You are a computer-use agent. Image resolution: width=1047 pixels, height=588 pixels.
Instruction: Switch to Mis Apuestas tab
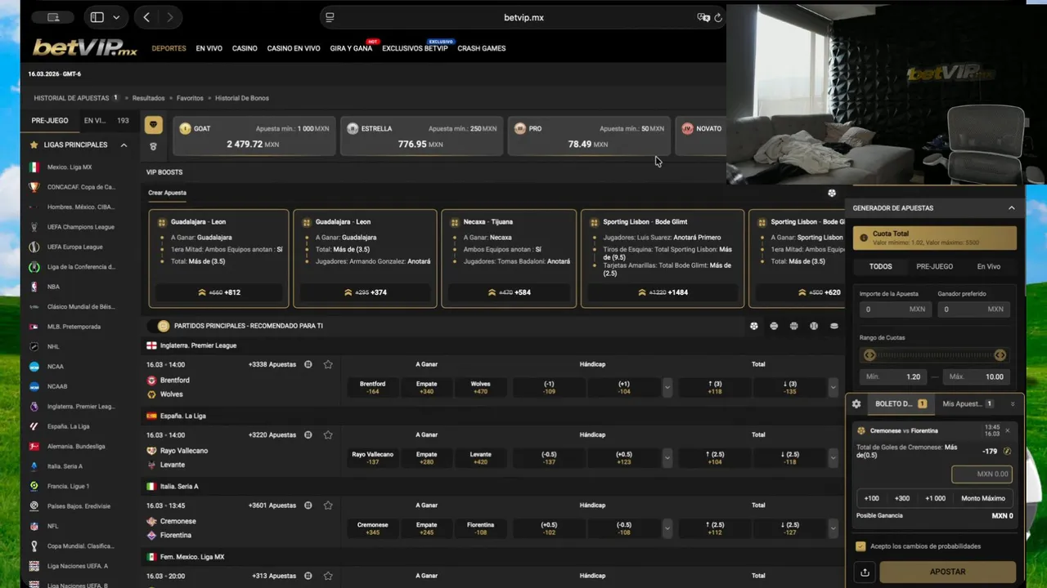968,403
